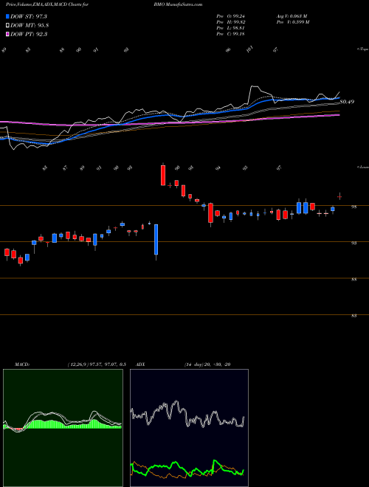Click the long blue candle before the gap-up
The width and height of the screenshot is (369, 487).
[x=156, y=240]
